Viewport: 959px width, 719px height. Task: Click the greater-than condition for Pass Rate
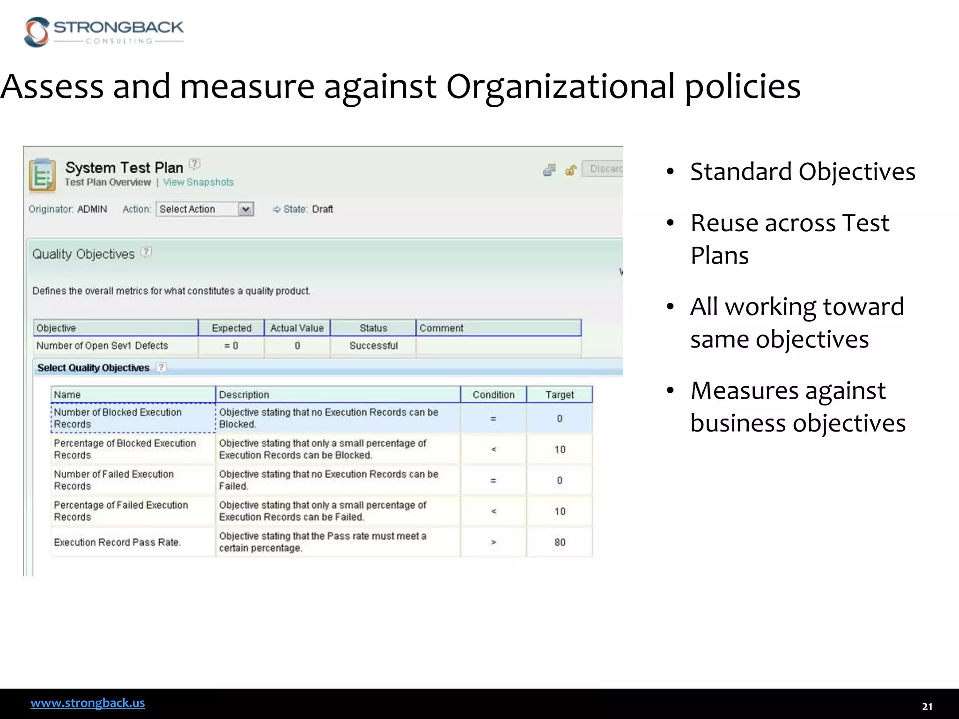(x=494, y=542)
